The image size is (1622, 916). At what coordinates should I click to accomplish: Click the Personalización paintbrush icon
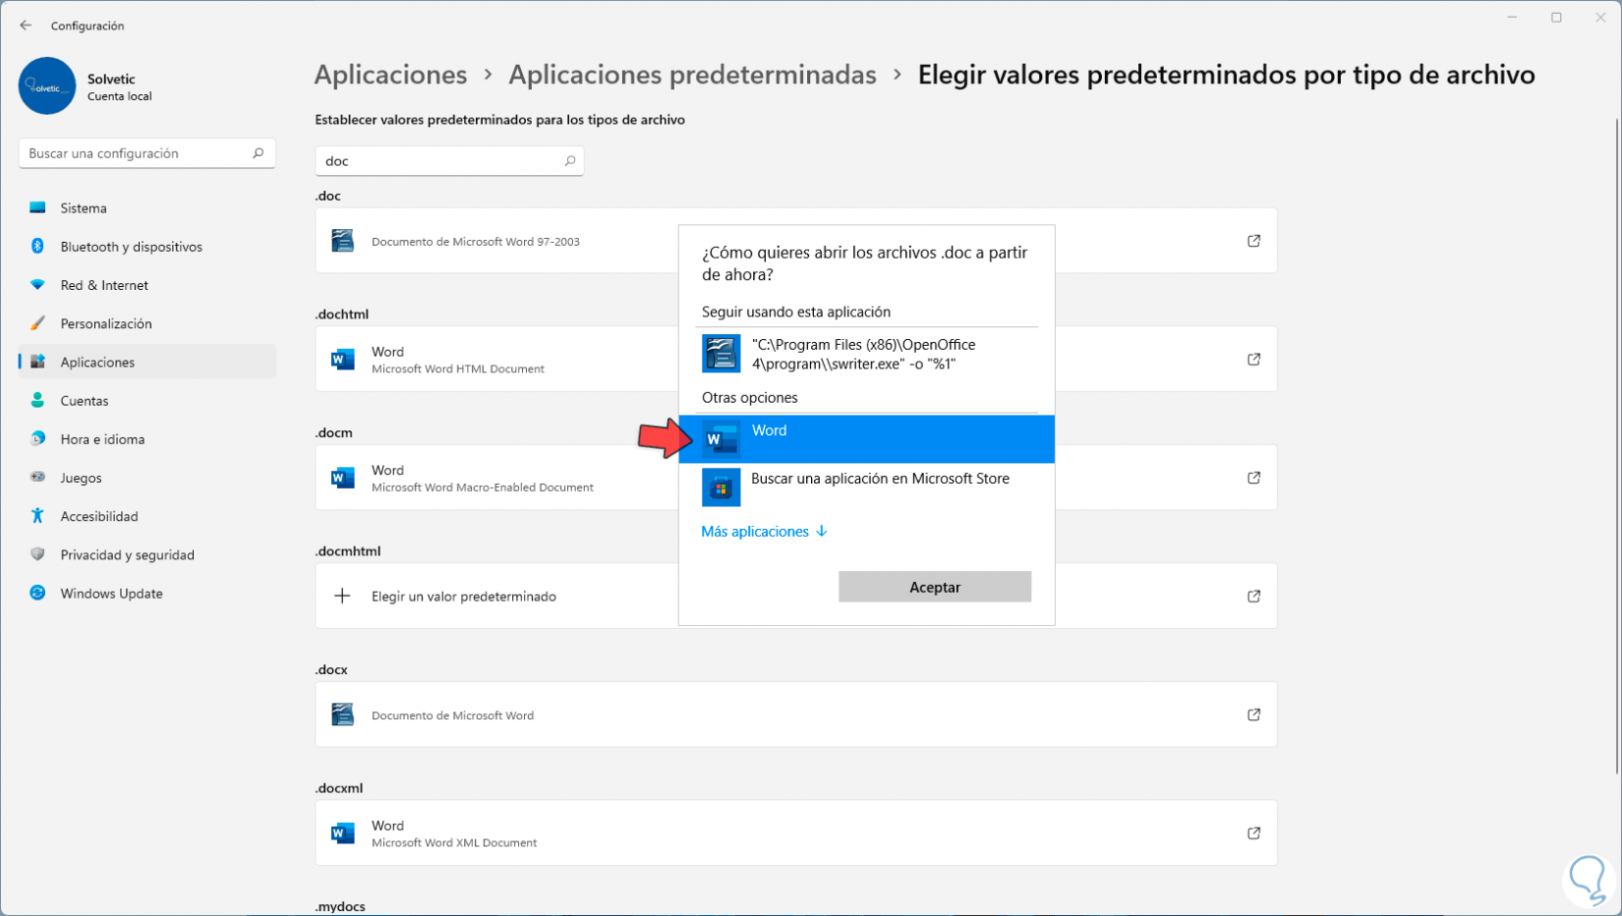37,323
